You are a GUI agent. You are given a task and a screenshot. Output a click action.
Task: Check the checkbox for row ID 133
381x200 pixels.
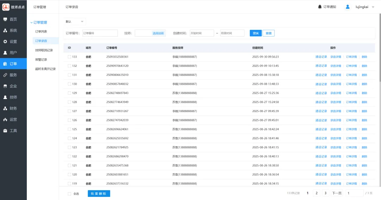[69, 57]
